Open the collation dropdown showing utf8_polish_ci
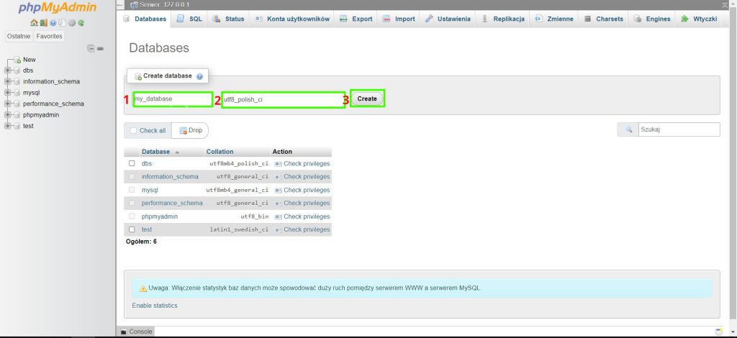 pyautogui.click(x=281, y=99)
